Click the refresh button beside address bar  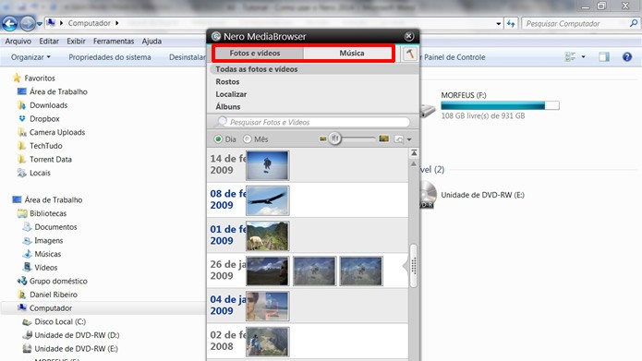click(511, 24)
